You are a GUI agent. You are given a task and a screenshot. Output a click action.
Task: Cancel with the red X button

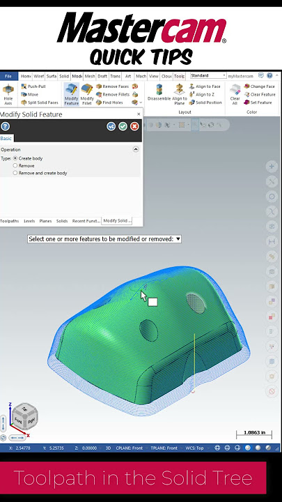coord(134,126)
